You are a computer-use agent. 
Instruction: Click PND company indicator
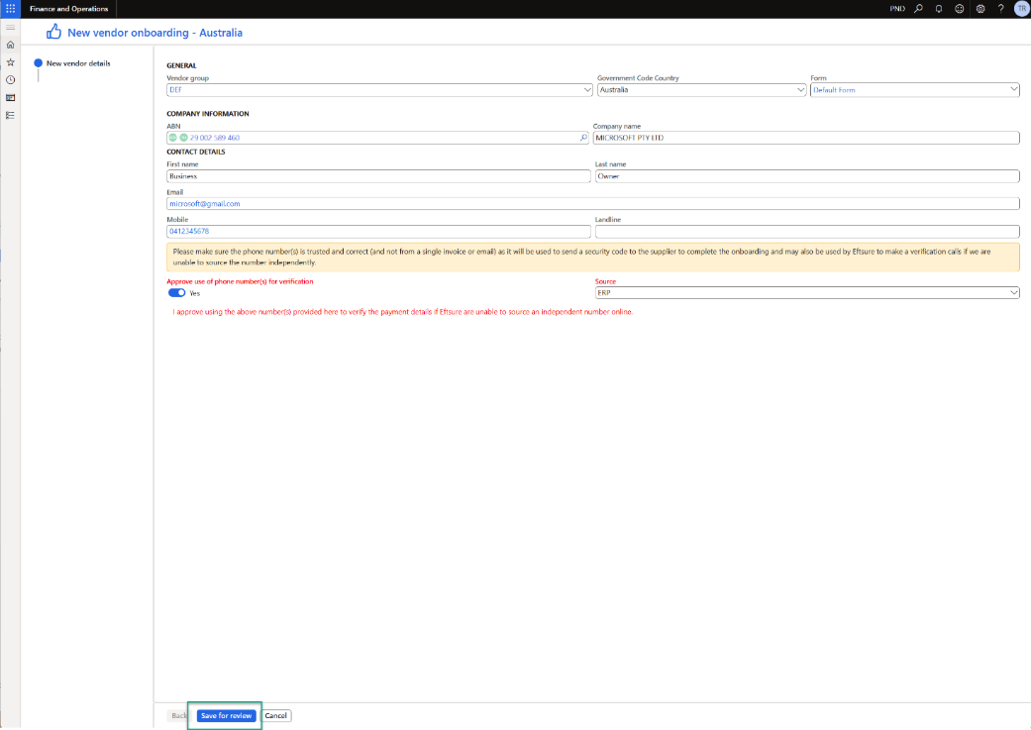coord(897,9)
